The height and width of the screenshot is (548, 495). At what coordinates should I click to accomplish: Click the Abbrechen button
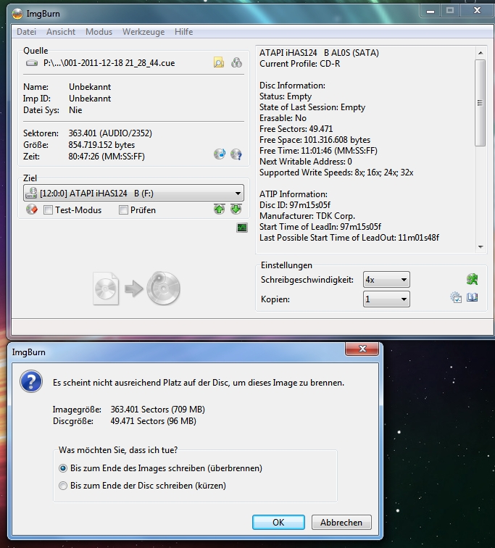click(341, 523)
